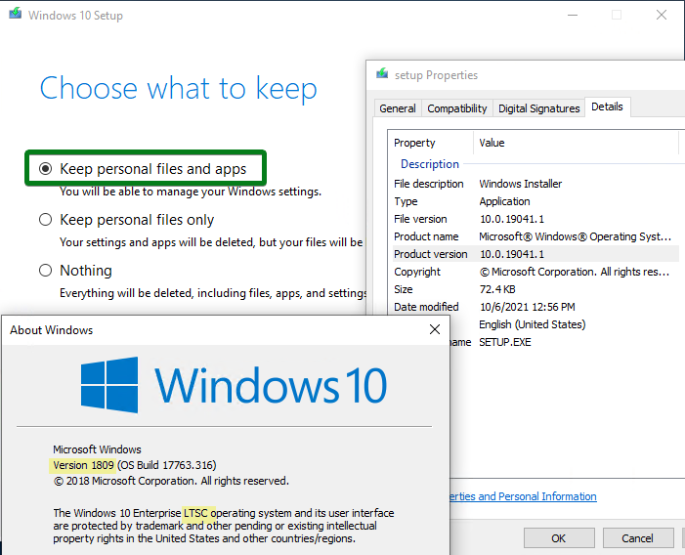Click the Choose what to keep heading

coord(178,88)
